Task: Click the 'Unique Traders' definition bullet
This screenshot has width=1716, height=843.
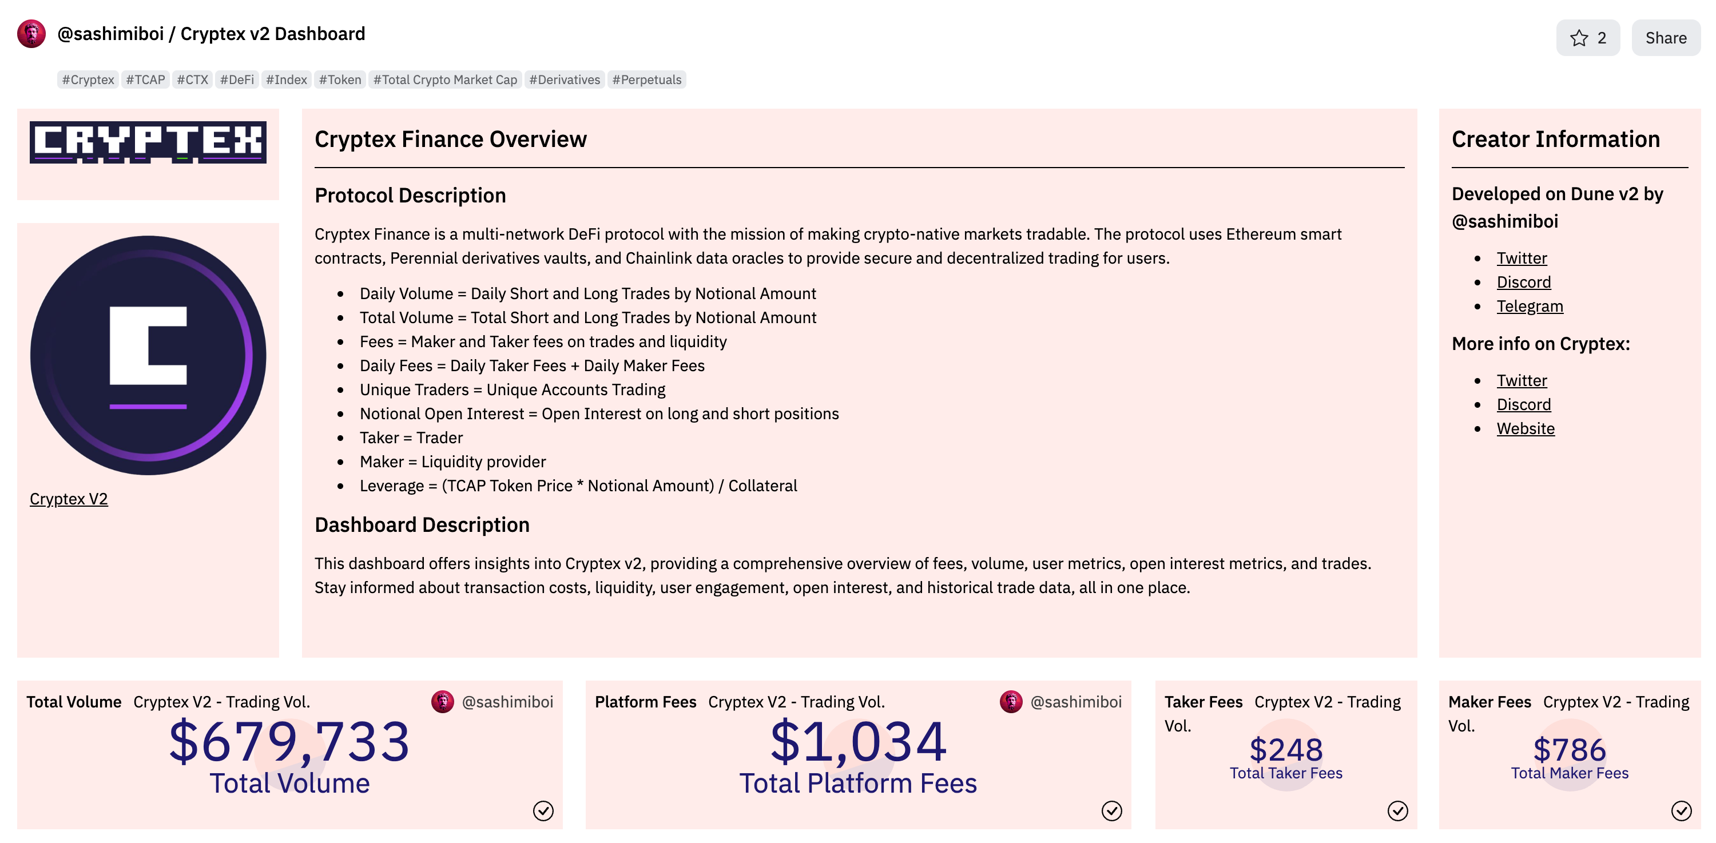Action: point(513,389)
